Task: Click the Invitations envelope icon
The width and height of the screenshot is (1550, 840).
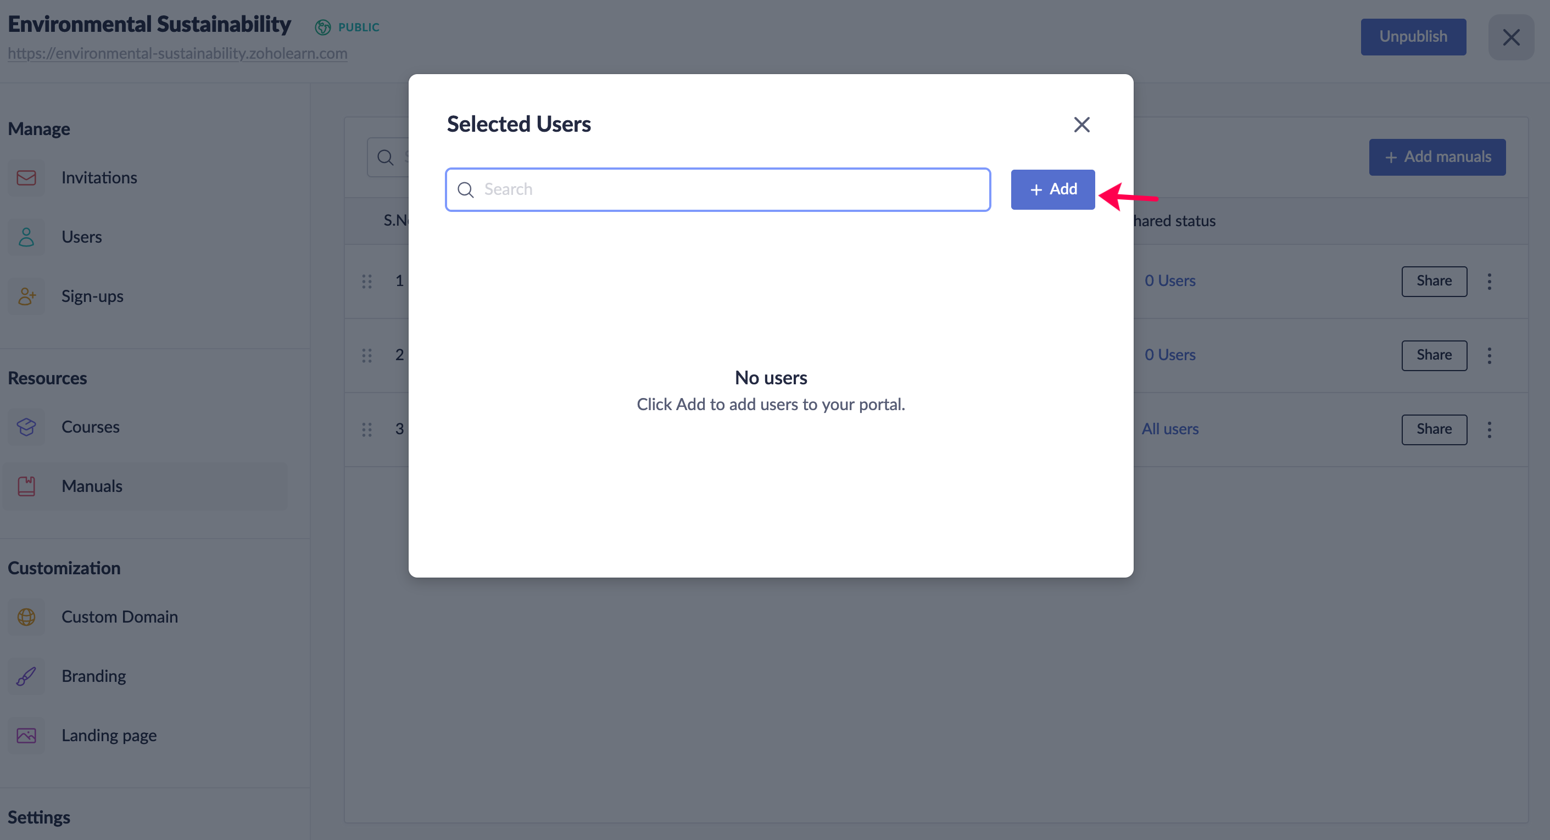Action: coord(26,178)
